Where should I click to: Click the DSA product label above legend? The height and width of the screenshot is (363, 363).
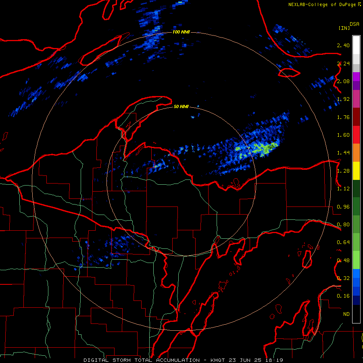pos(355,24)
